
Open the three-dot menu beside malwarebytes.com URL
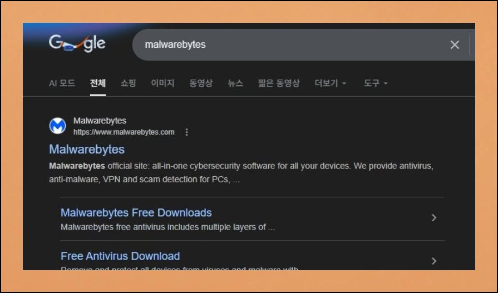pyautogui.click(x=187, y=132)
